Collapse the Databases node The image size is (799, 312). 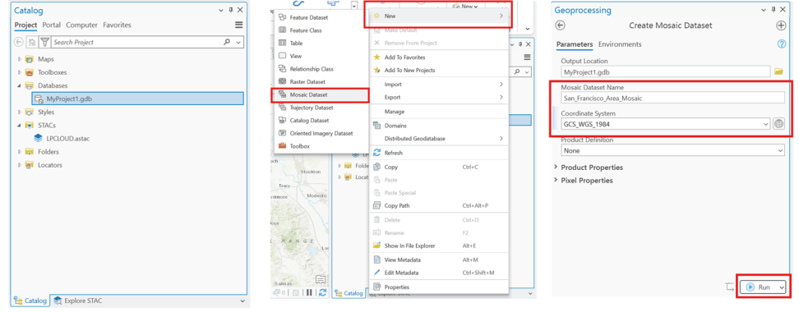point(20,85)
